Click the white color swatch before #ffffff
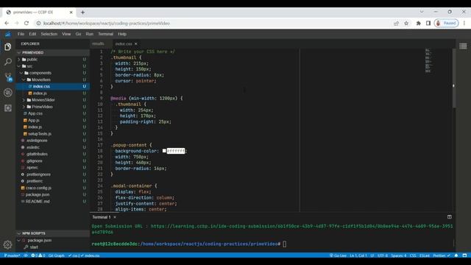Screen dimensions: 471x265 (x=164, y=151)
